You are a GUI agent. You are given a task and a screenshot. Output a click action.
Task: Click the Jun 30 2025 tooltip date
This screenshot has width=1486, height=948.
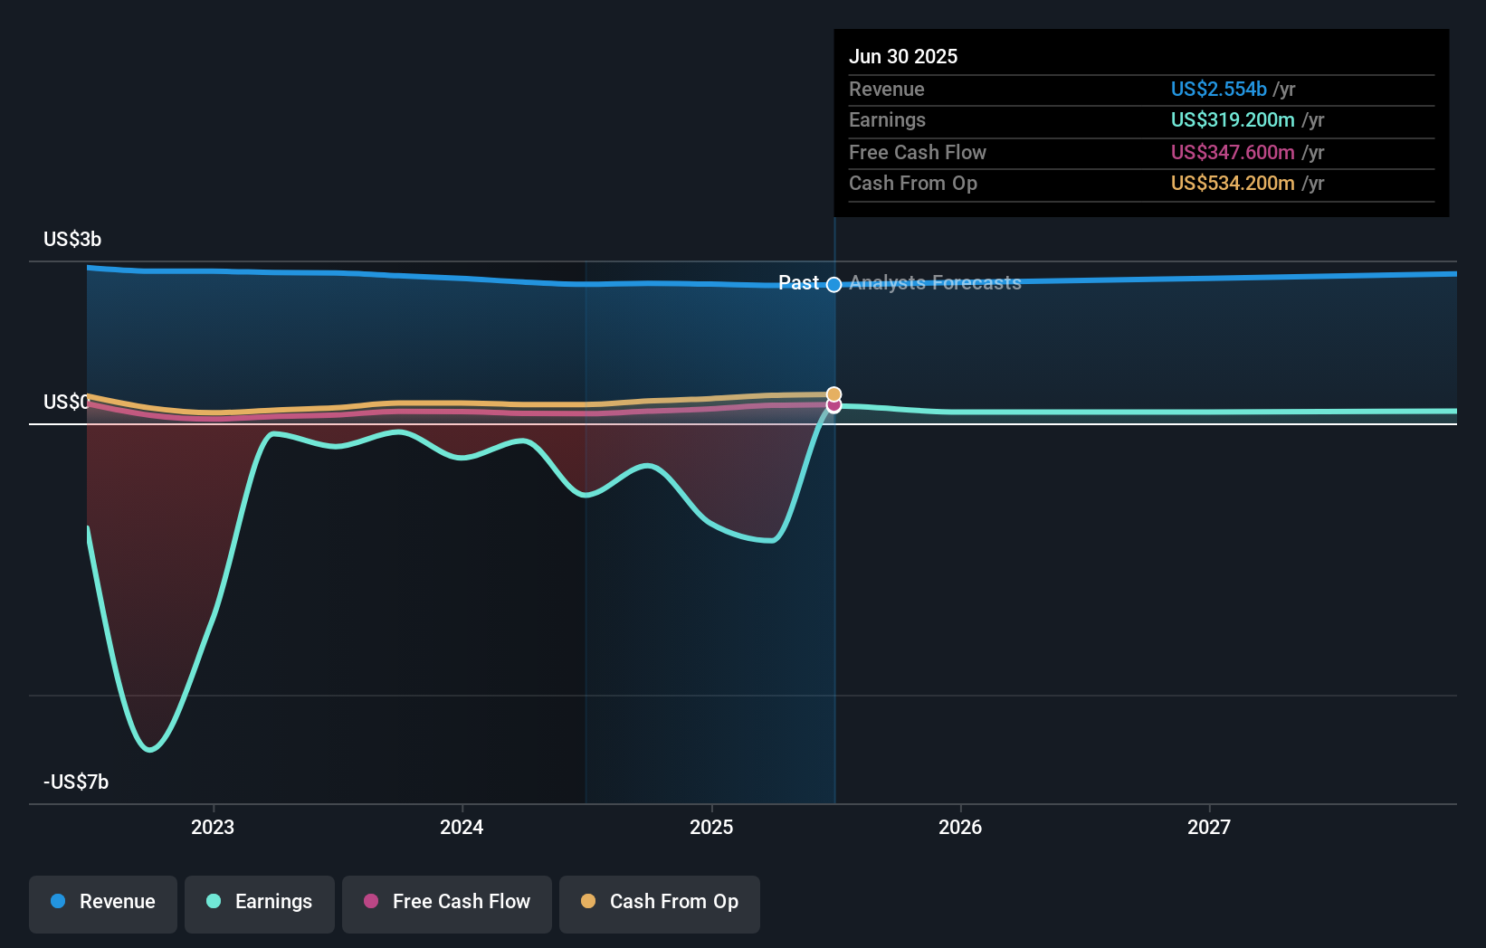[x=903, y=56]
